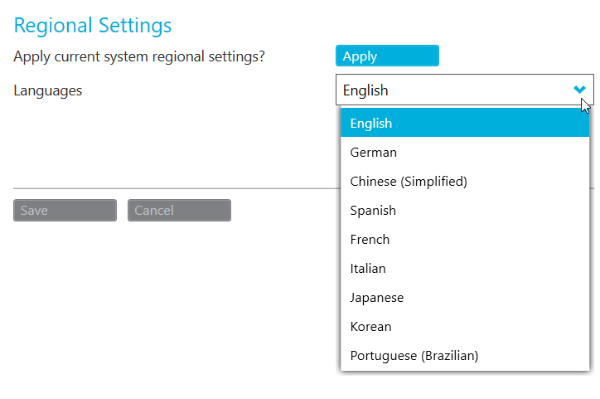Select Spanish as the language
Screen dimensions: 600x399
(465, 210)
